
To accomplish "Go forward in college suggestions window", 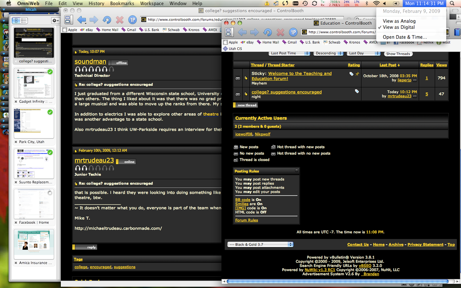I will point(94,20).
